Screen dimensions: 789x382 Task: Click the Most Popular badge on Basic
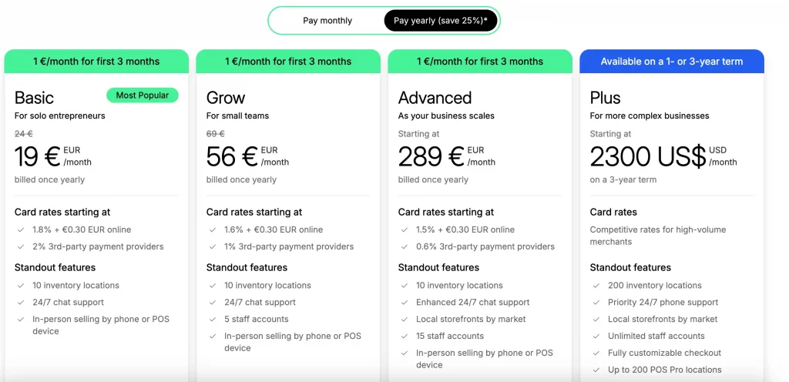(x=143, y=95)
